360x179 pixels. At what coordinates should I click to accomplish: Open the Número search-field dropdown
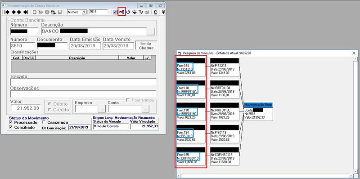click(x=84, y=12)
